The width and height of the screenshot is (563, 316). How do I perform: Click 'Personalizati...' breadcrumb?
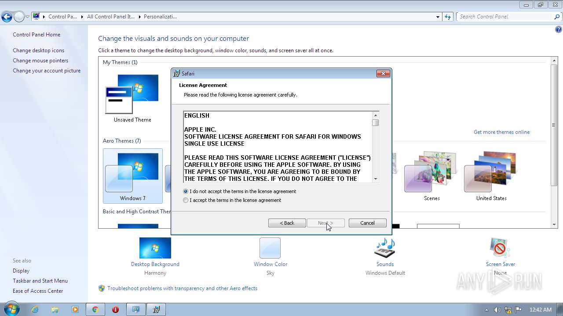(x=160, y=17)
